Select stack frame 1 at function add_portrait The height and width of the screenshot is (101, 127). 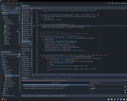pyautogui.click(x=56, y=87)
